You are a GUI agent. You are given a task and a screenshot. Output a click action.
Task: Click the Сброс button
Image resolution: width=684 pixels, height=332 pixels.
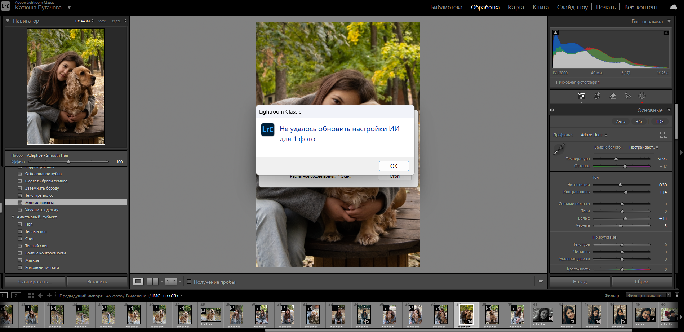(642, 281)
